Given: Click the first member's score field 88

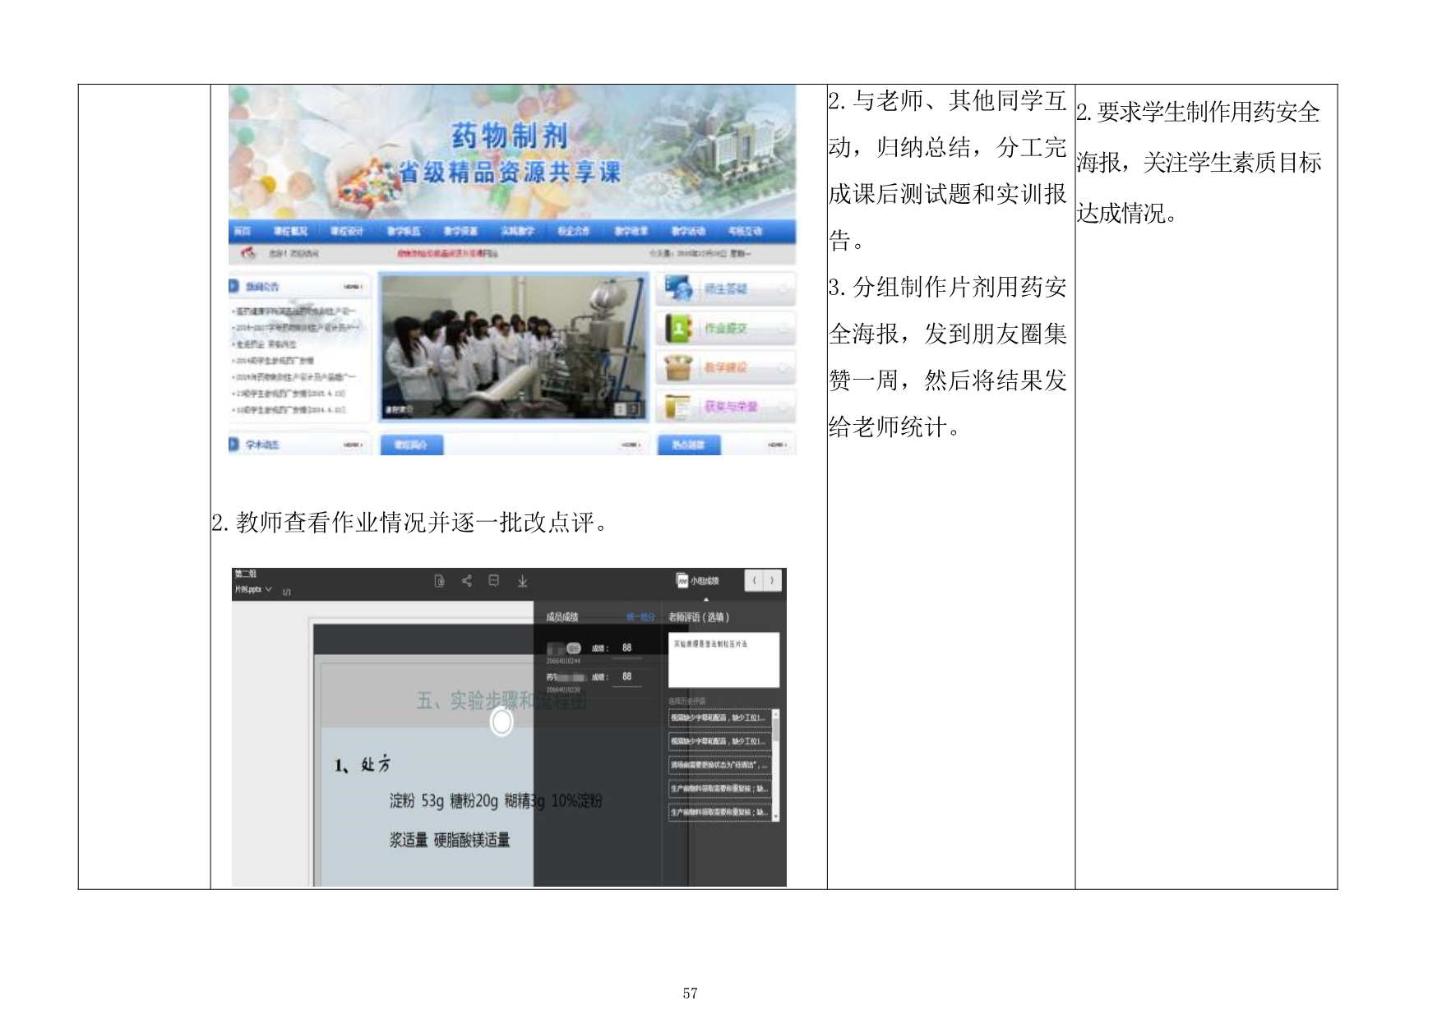Looking at the screenshot, I should (627, 648).
